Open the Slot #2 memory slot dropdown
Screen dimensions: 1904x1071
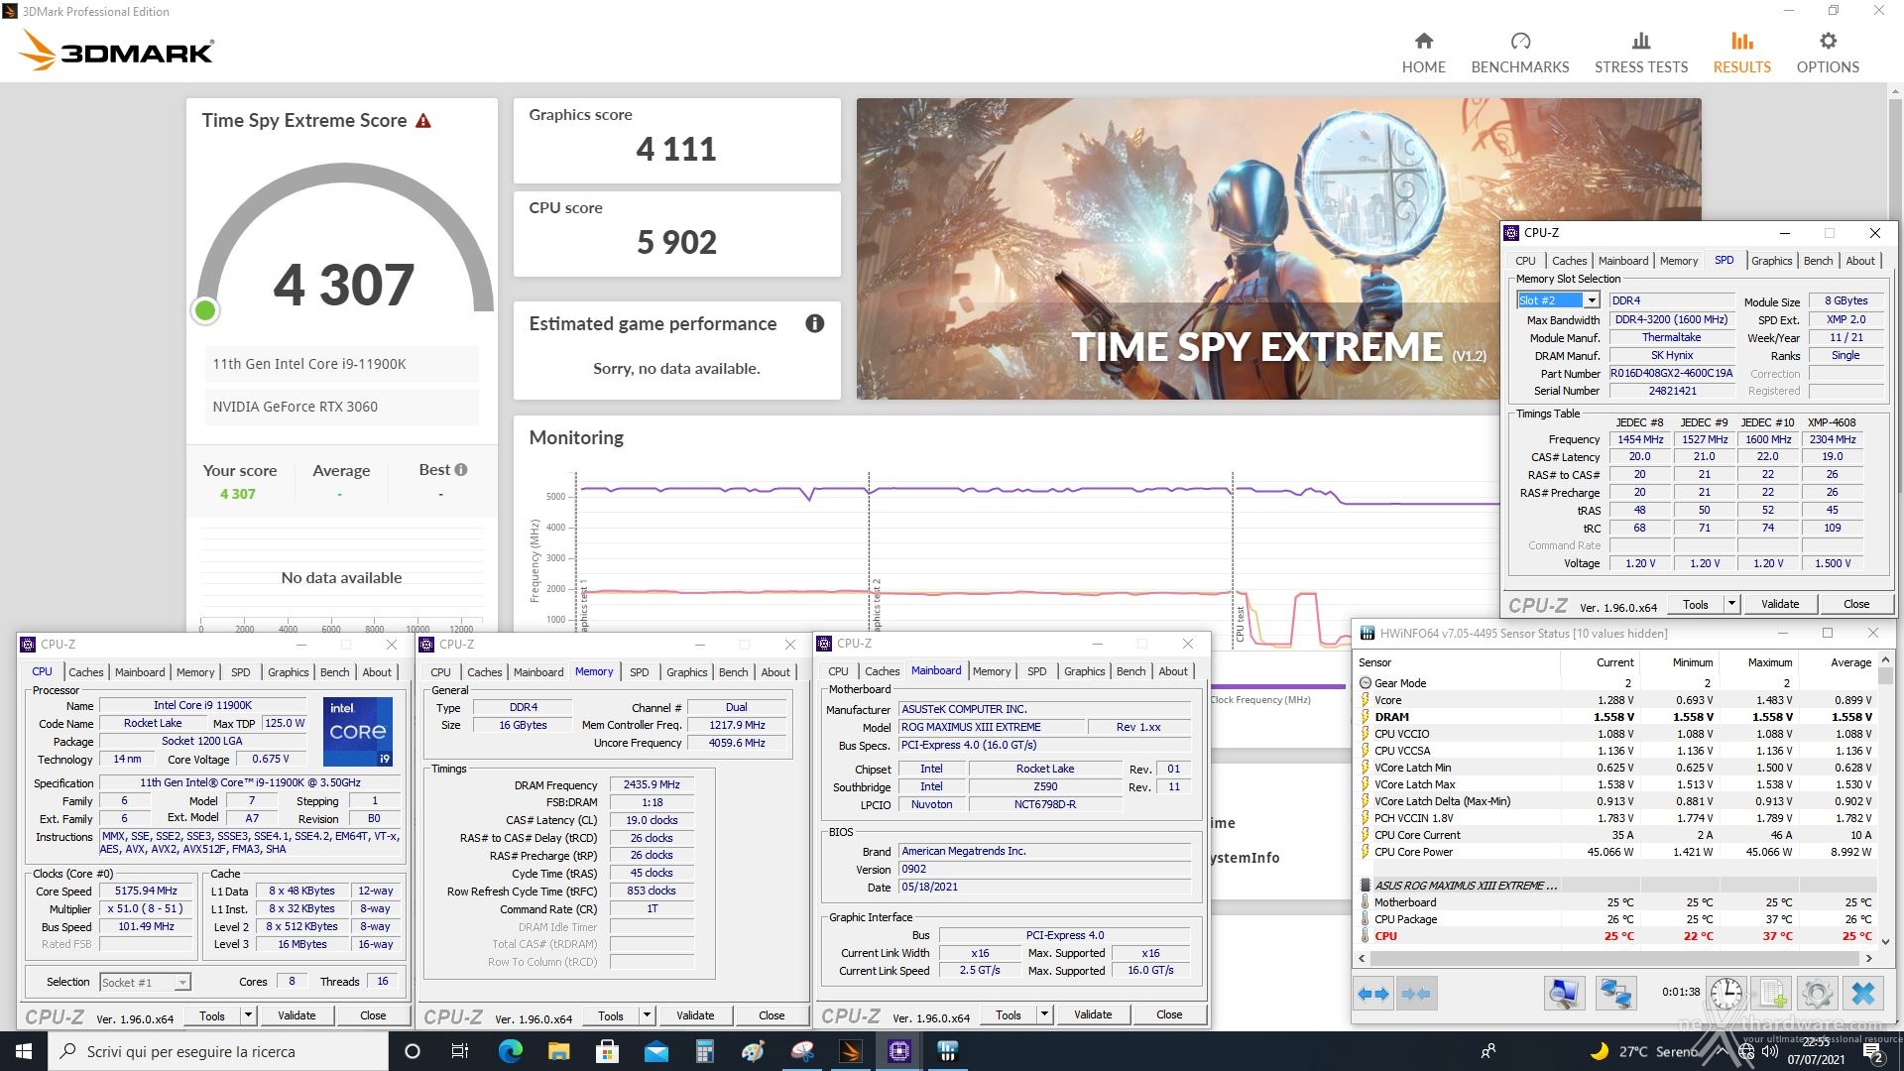tap(1591, 300)
